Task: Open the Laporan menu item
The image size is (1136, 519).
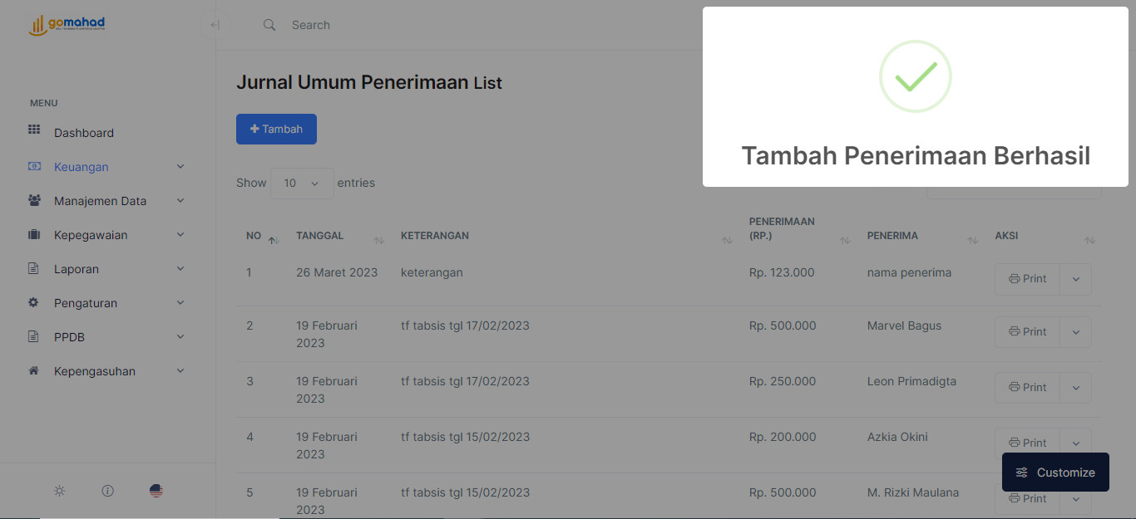Action: [77, 269]
